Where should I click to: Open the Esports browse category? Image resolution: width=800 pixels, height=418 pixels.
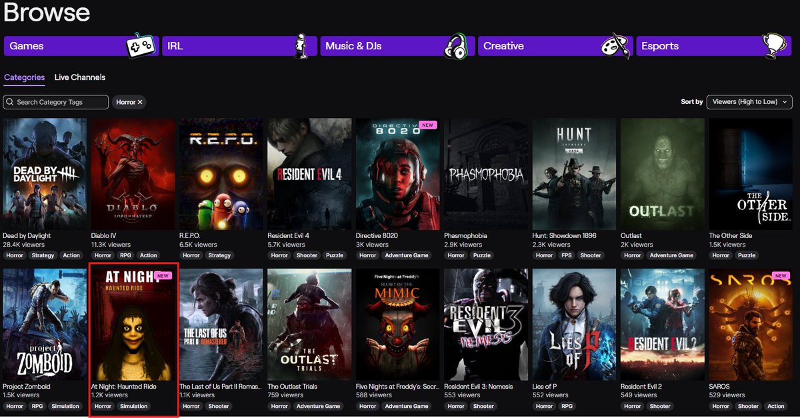tap(714, 46)
